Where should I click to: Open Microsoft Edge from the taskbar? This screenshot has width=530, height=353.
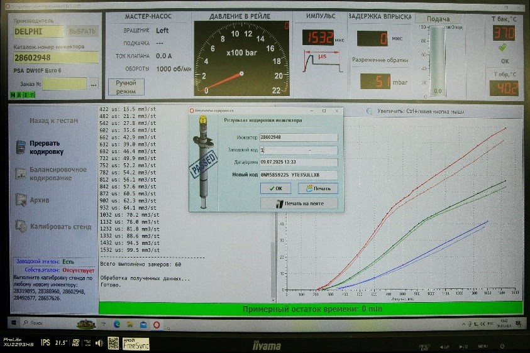[117, 324]
